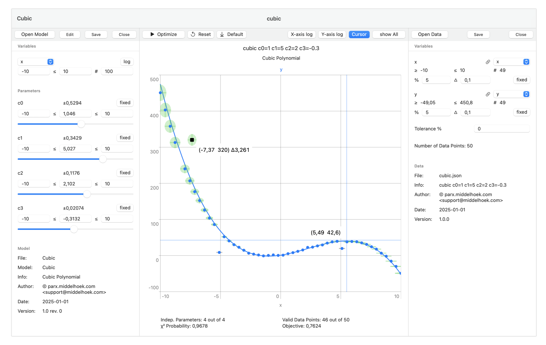The height and width of the screenshot is (345, 546).
Task: Click the c1 parameter slider handle
Action: tap(103, 159)
